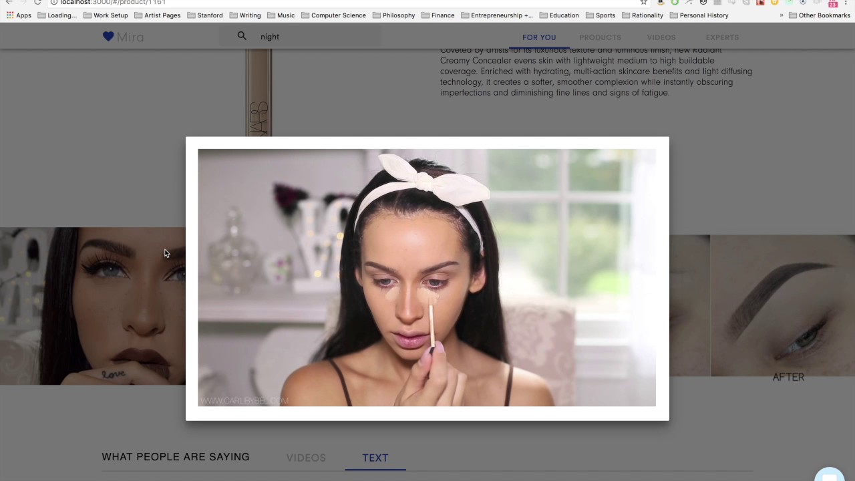855x481 pixels.
Task: Click the Mira heart logo
Action: pyautogui.click(x=108, y=37)
